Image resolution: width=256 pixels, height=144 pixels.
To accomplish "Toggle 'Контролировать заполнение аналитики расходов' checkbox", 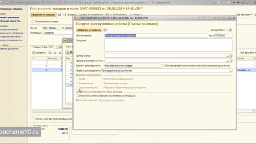I will (164, 66).
